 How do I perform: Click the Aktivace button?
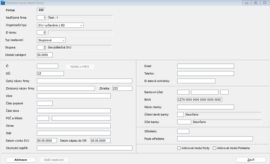[21, 160]
